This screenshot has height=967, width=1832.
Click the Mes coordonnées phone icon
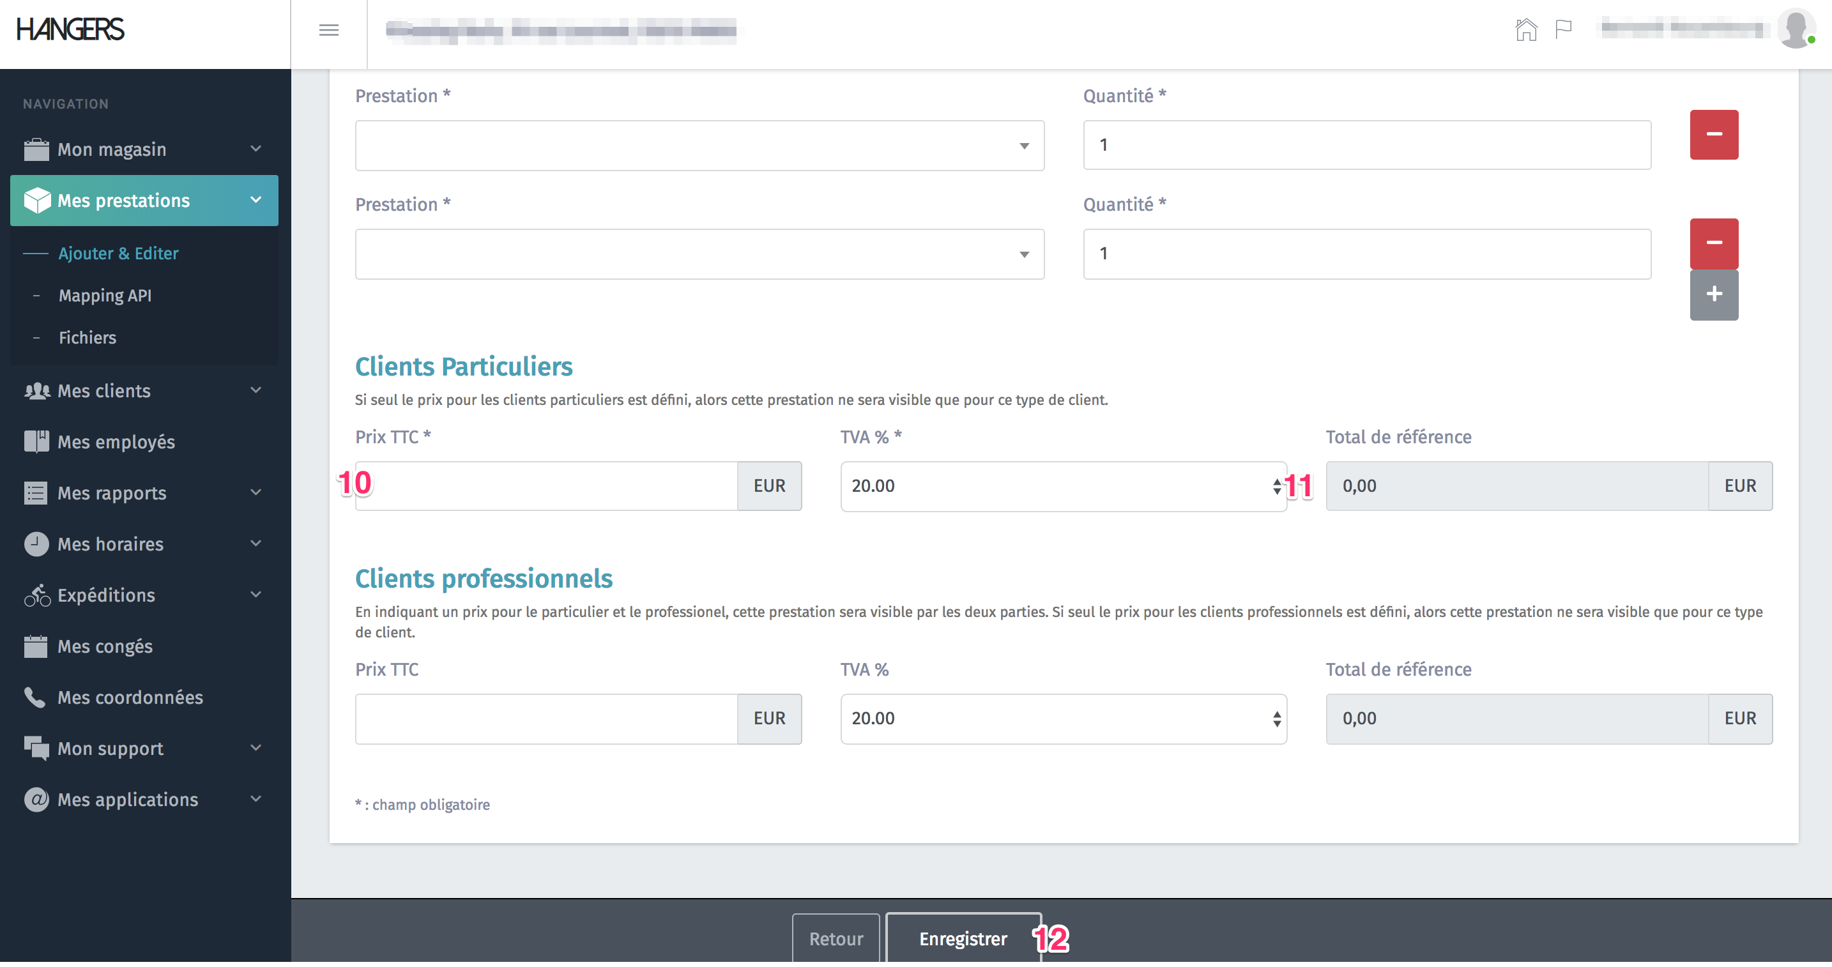pyautogui.click(x=35, y=697)
